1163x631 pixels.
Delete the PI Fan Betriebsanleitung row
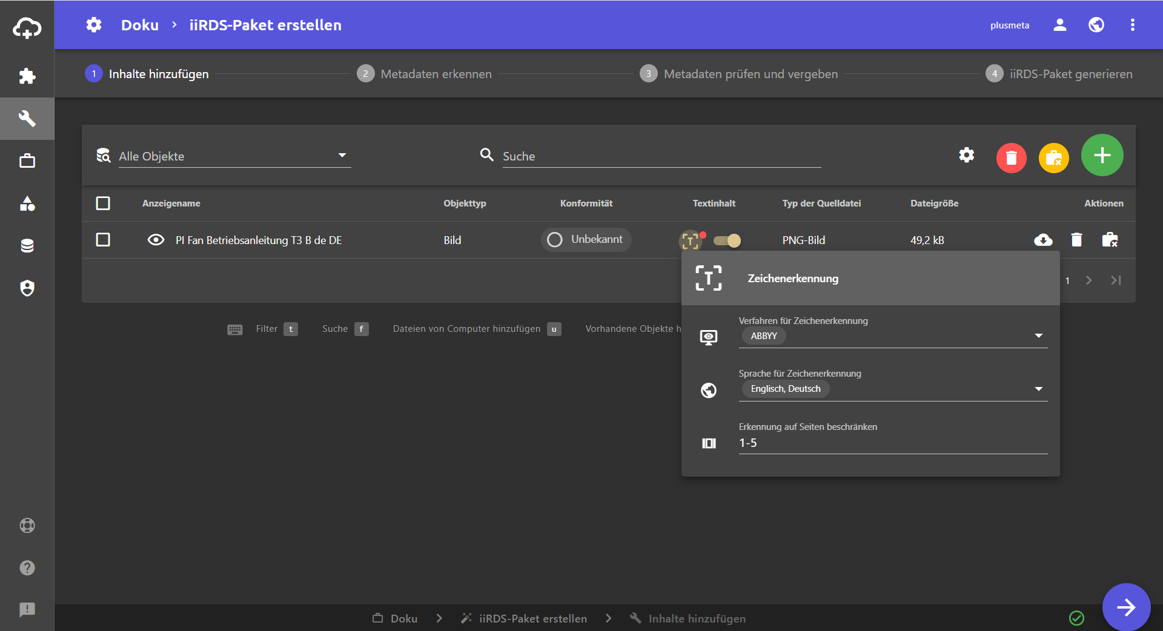click(x=1076, y=240)
